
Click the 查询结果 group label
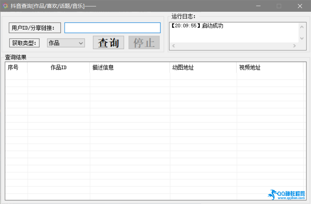click(x=16, y=57)
